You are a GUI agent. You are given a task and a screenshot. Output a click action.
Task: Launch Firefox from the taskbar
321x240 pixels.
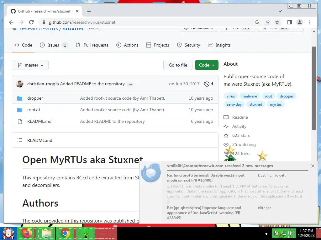click(x=27, y=233)
